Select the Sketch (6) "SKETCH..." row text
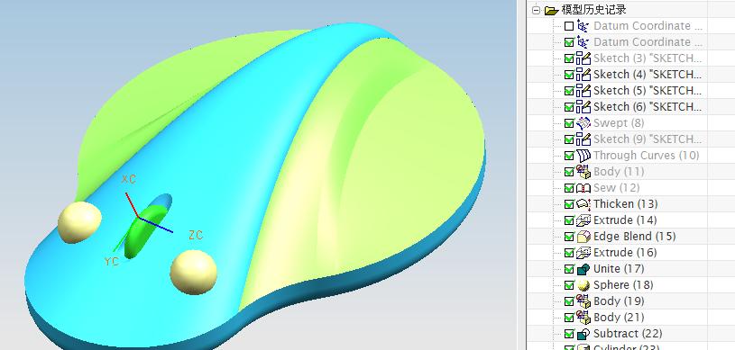 (x=648, y=107)
